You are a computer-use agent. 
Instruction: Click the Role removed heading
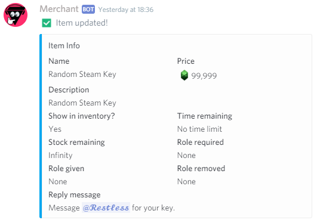[201, 169]
